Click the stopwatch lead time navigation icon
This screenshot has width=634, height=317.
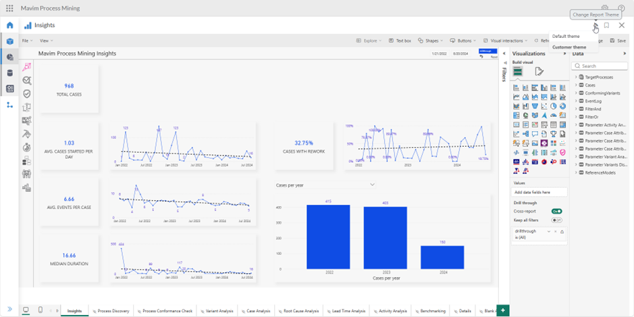[x=27, y=147]
